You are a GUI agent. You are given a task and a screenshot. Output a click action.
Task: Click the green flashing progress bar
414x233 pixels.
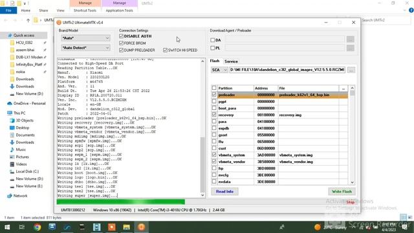pyautogui.click(x=121, y=202)
